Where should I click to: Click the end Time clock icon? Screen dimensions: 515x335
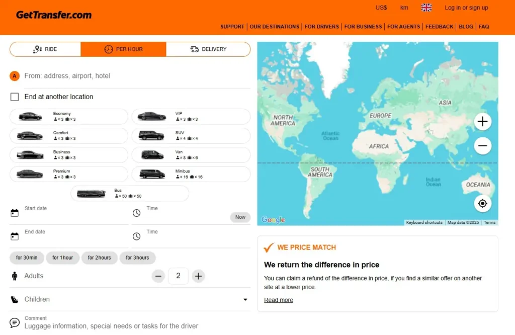[137, 236]
